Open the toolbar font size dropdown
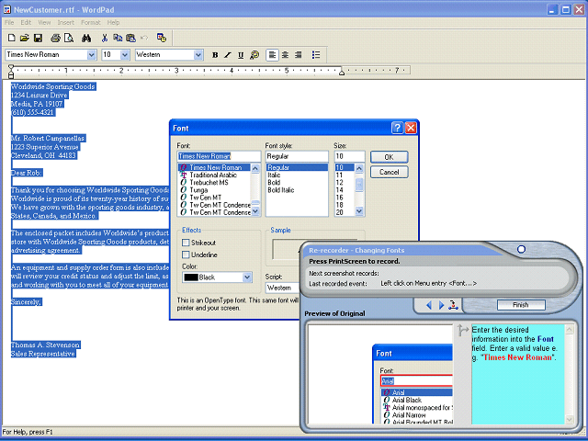This screenshot has width=588, height=441. click(x=125, y=55)
